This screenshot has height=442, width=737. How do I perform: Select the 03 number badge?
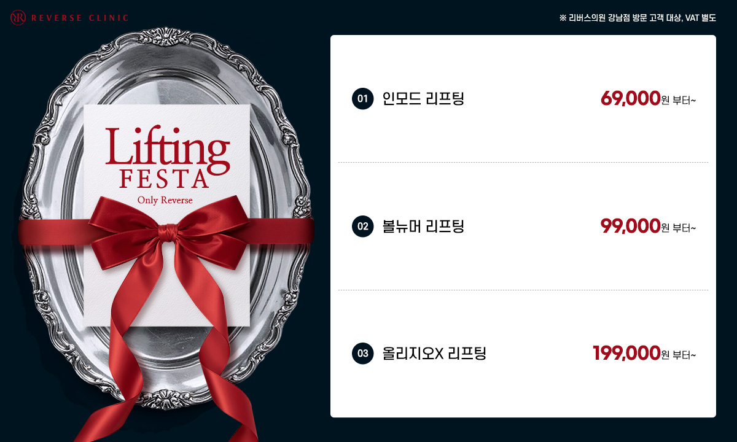[362, 354]
